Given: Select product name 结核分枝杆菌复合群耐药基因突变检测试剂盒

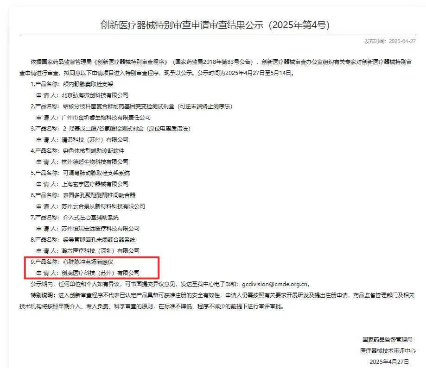Looking at the screenshot, I should pos(119,106).
